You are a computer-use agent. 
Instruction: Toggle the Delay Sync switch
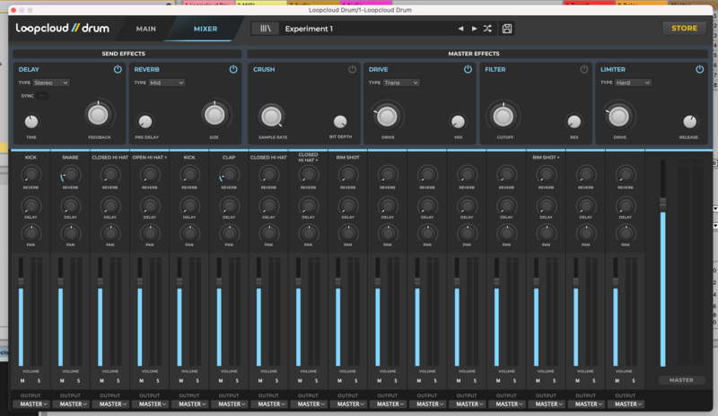pos(42,95)
